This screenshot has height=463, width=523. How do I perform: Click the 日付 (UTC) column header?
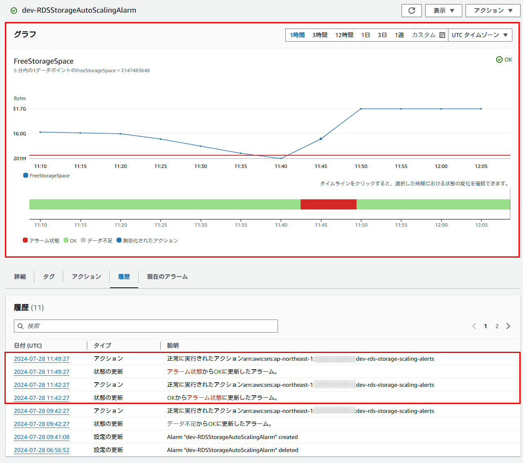28,346
